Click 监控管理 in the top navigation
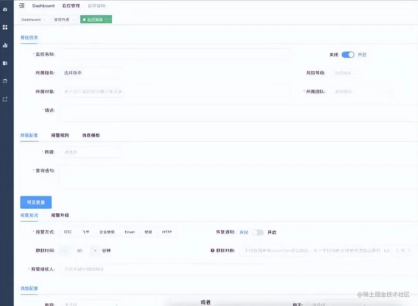The height and width of the screenshot is (306, 418). point(71,6)
